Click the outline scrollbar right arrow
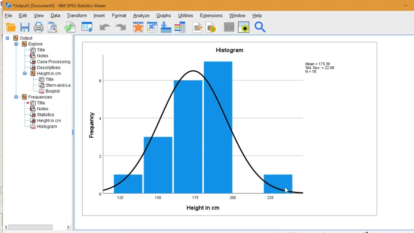Viewport: 414px width, 233px height. [x=68, y=227]
